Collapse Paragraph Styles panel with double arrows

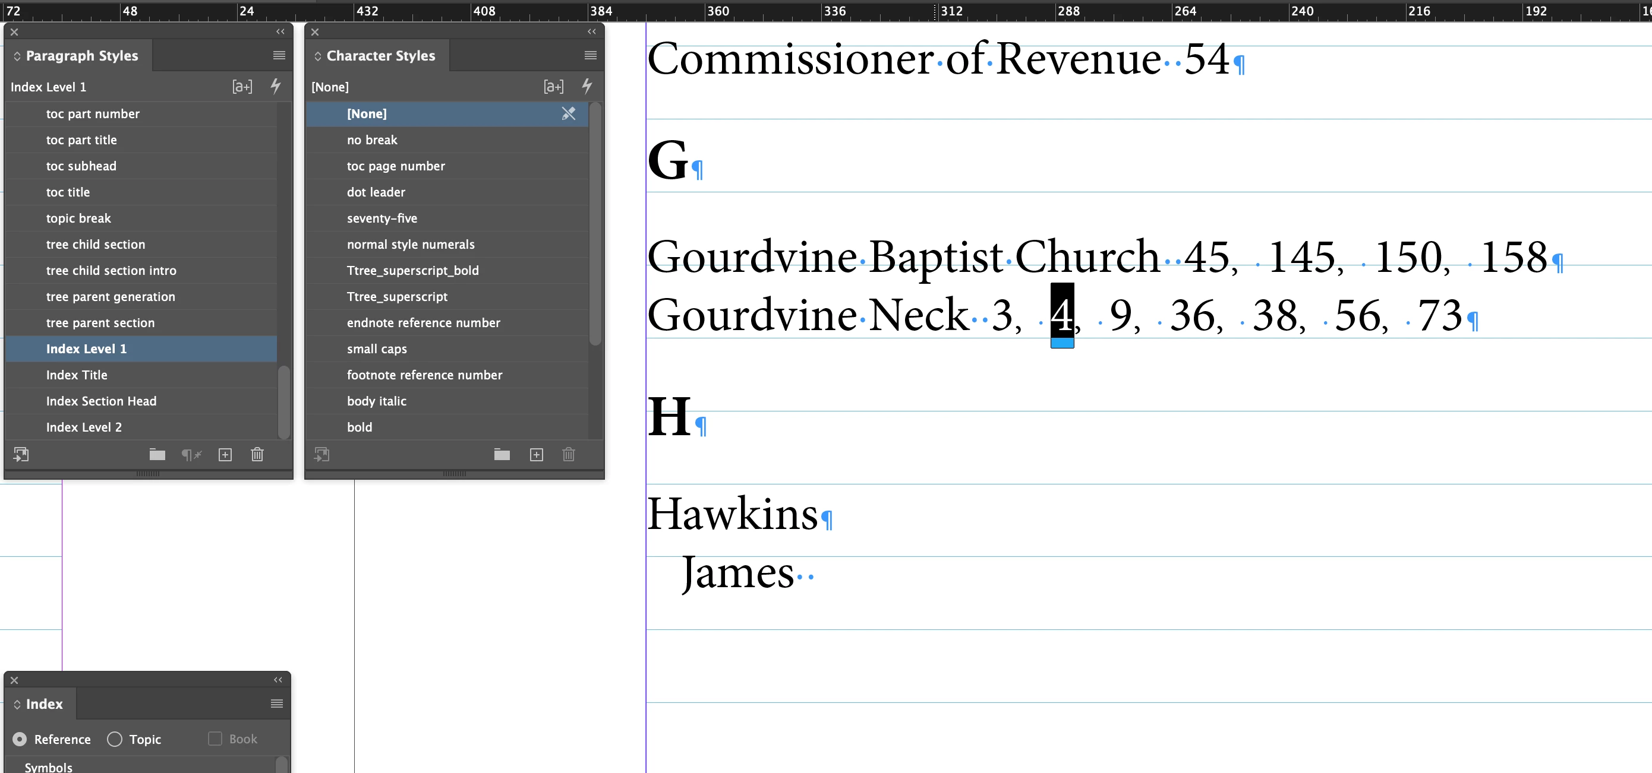[280, 31]
